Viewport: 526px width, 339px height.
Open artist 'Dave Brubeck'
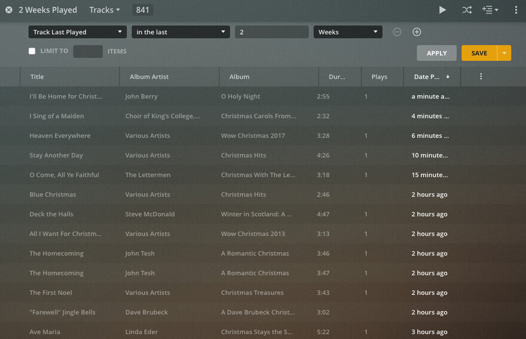pos(146,312)
